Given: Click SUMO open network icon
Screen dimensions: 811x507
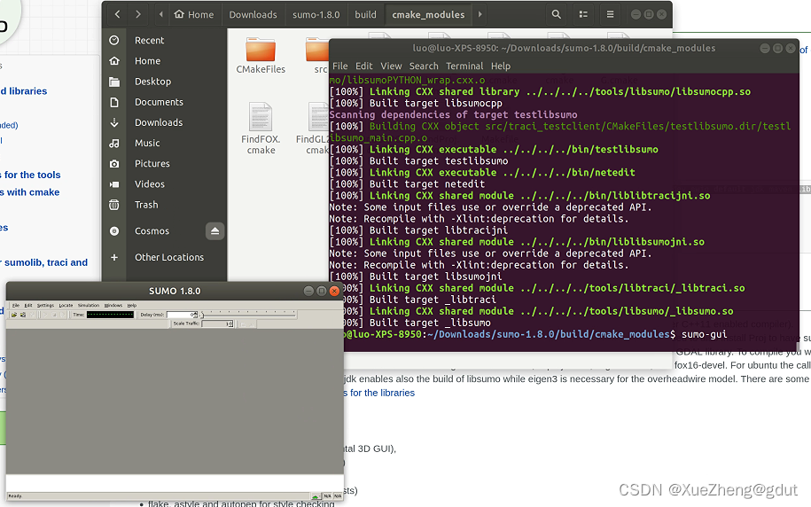Looking at the screenshot, I should click(x=23, y=315).
